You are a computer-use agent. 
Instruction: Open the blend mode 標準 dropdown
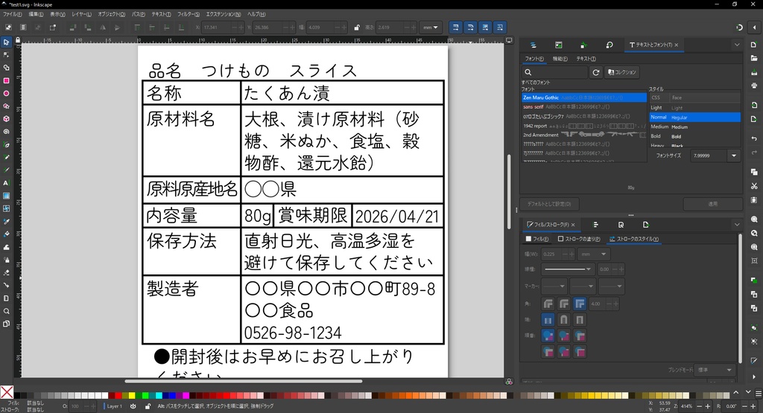pos(715,371)
